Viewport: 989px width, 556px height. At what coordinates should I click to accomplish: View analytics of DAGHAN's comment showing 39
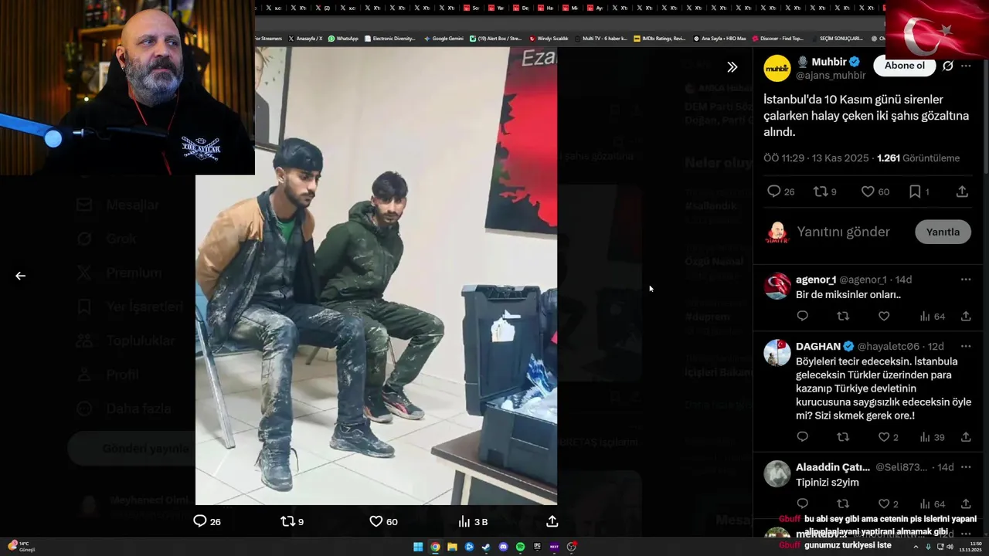tap(932, 437)
